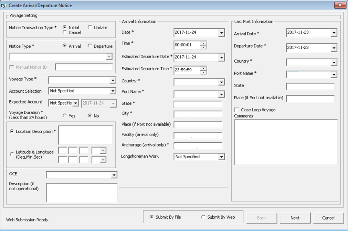Select Update as Notice Transaction Type
Screen dimensions: 348x231
coord(89,28)
